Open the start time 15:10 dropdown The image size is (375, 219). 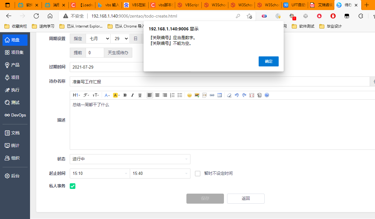[x=100, y=174]
